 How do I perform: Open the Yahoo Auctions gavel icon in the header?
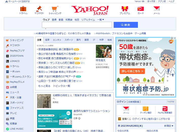click(39, 9)
